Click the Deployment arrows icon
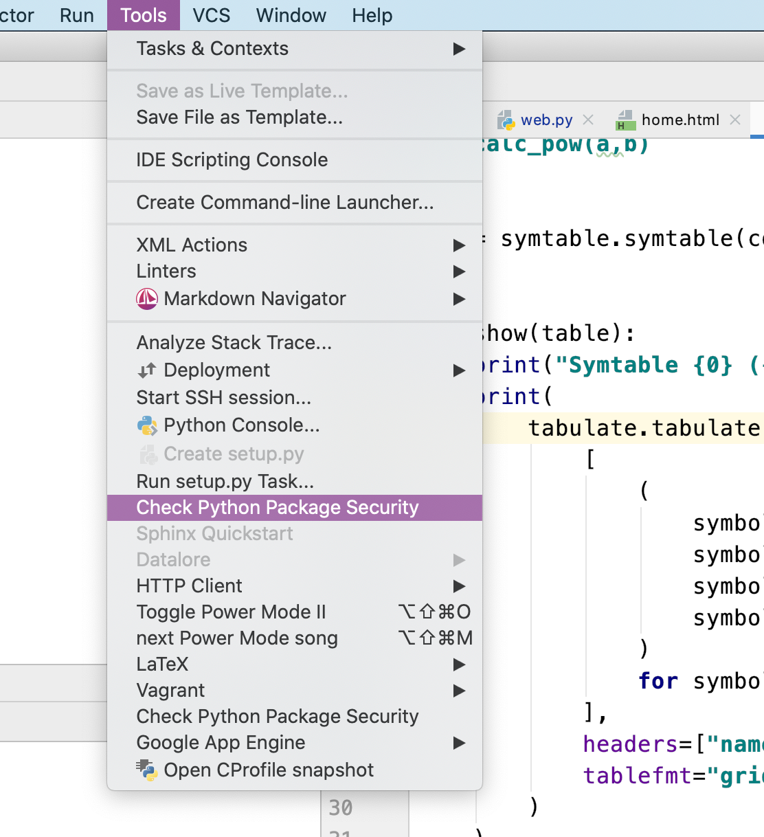This screenshot has height=837, width=764. tap(147, 371)
